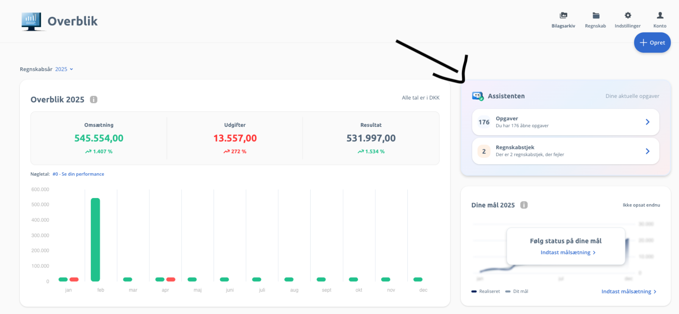Click info icon beside Dine mål 2025

[x=524, y=205]
